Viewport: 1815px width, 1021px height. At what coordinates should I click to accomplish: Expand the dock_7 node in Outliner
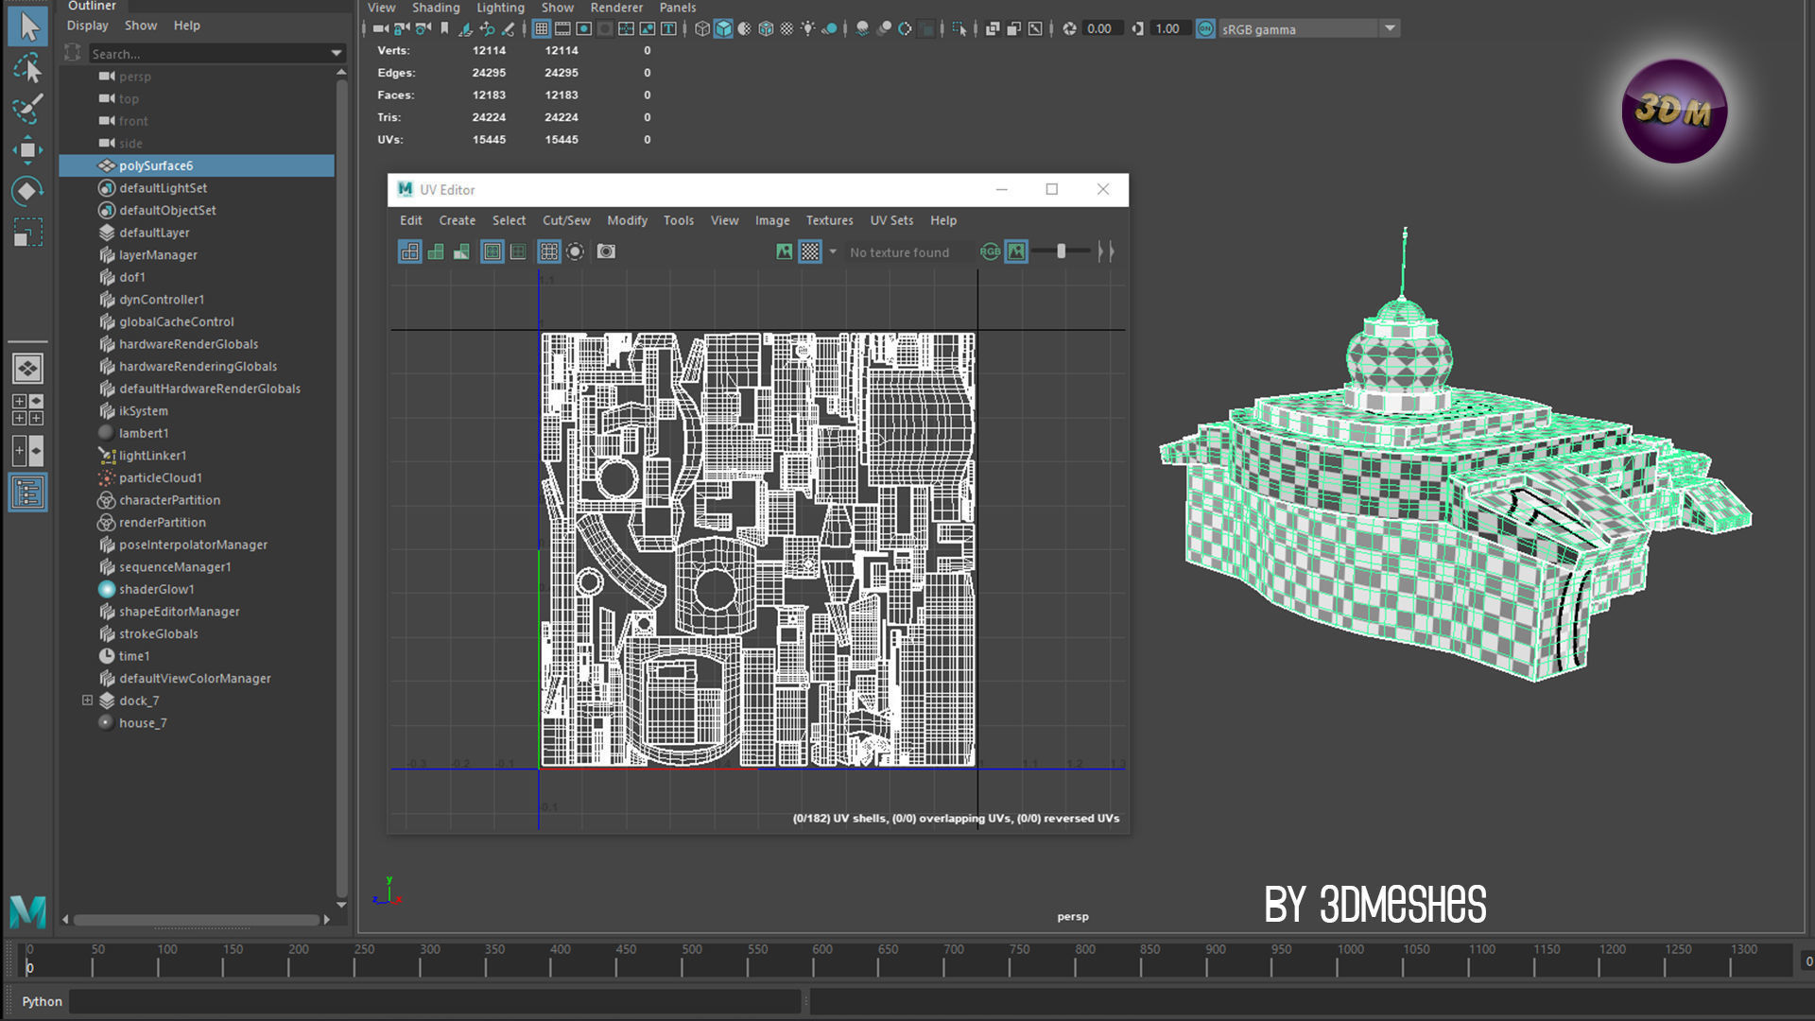87,701
